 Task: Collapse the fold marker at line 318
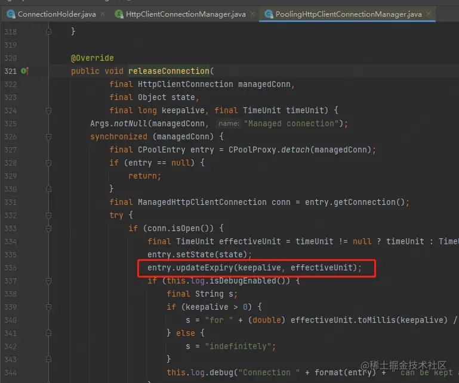click(x=48, y=32)
